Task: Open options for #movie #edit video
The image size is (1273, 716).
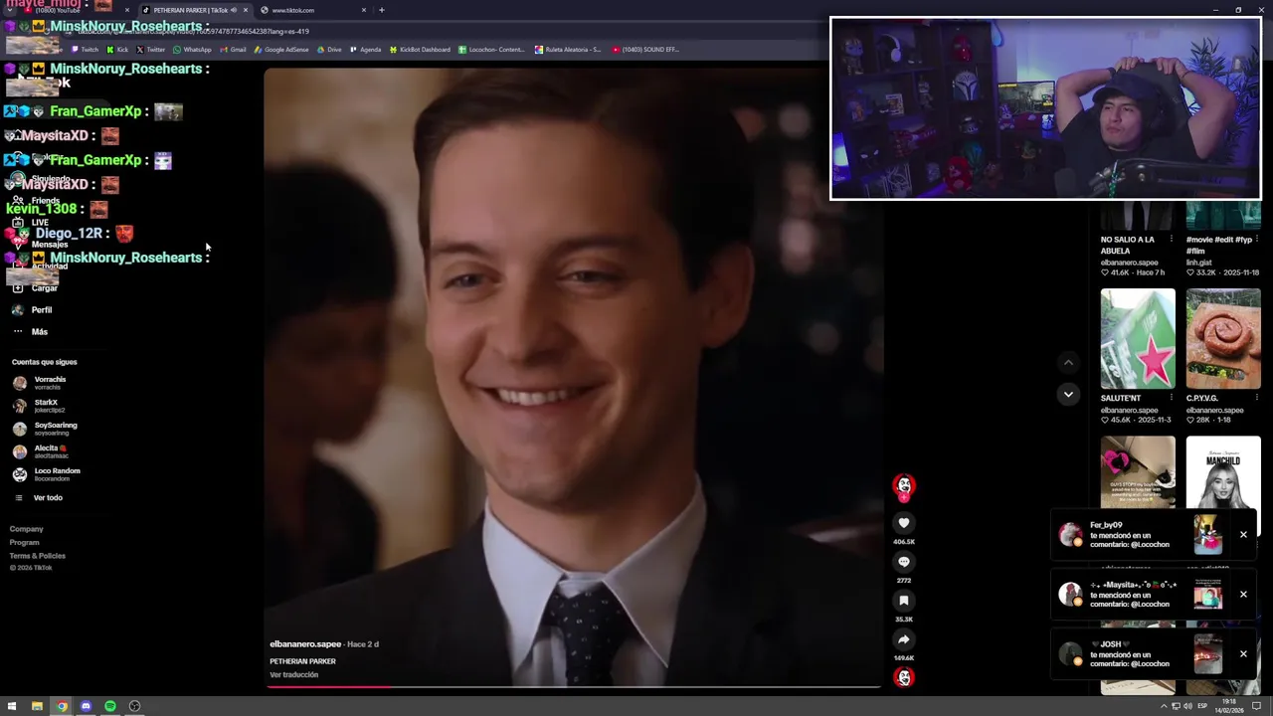Action: pos(1256,240)
